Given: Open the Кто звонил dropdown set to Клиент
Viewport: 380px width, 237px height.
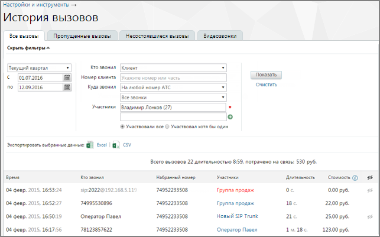Looking at the screenshot, I should pyautogui.click(x=173, y=68).
